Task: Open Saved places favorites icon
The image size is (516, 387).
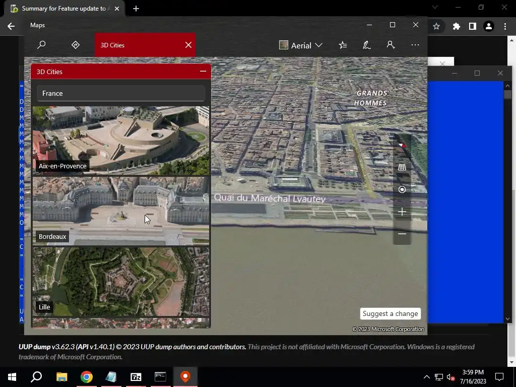Action: 343,45
